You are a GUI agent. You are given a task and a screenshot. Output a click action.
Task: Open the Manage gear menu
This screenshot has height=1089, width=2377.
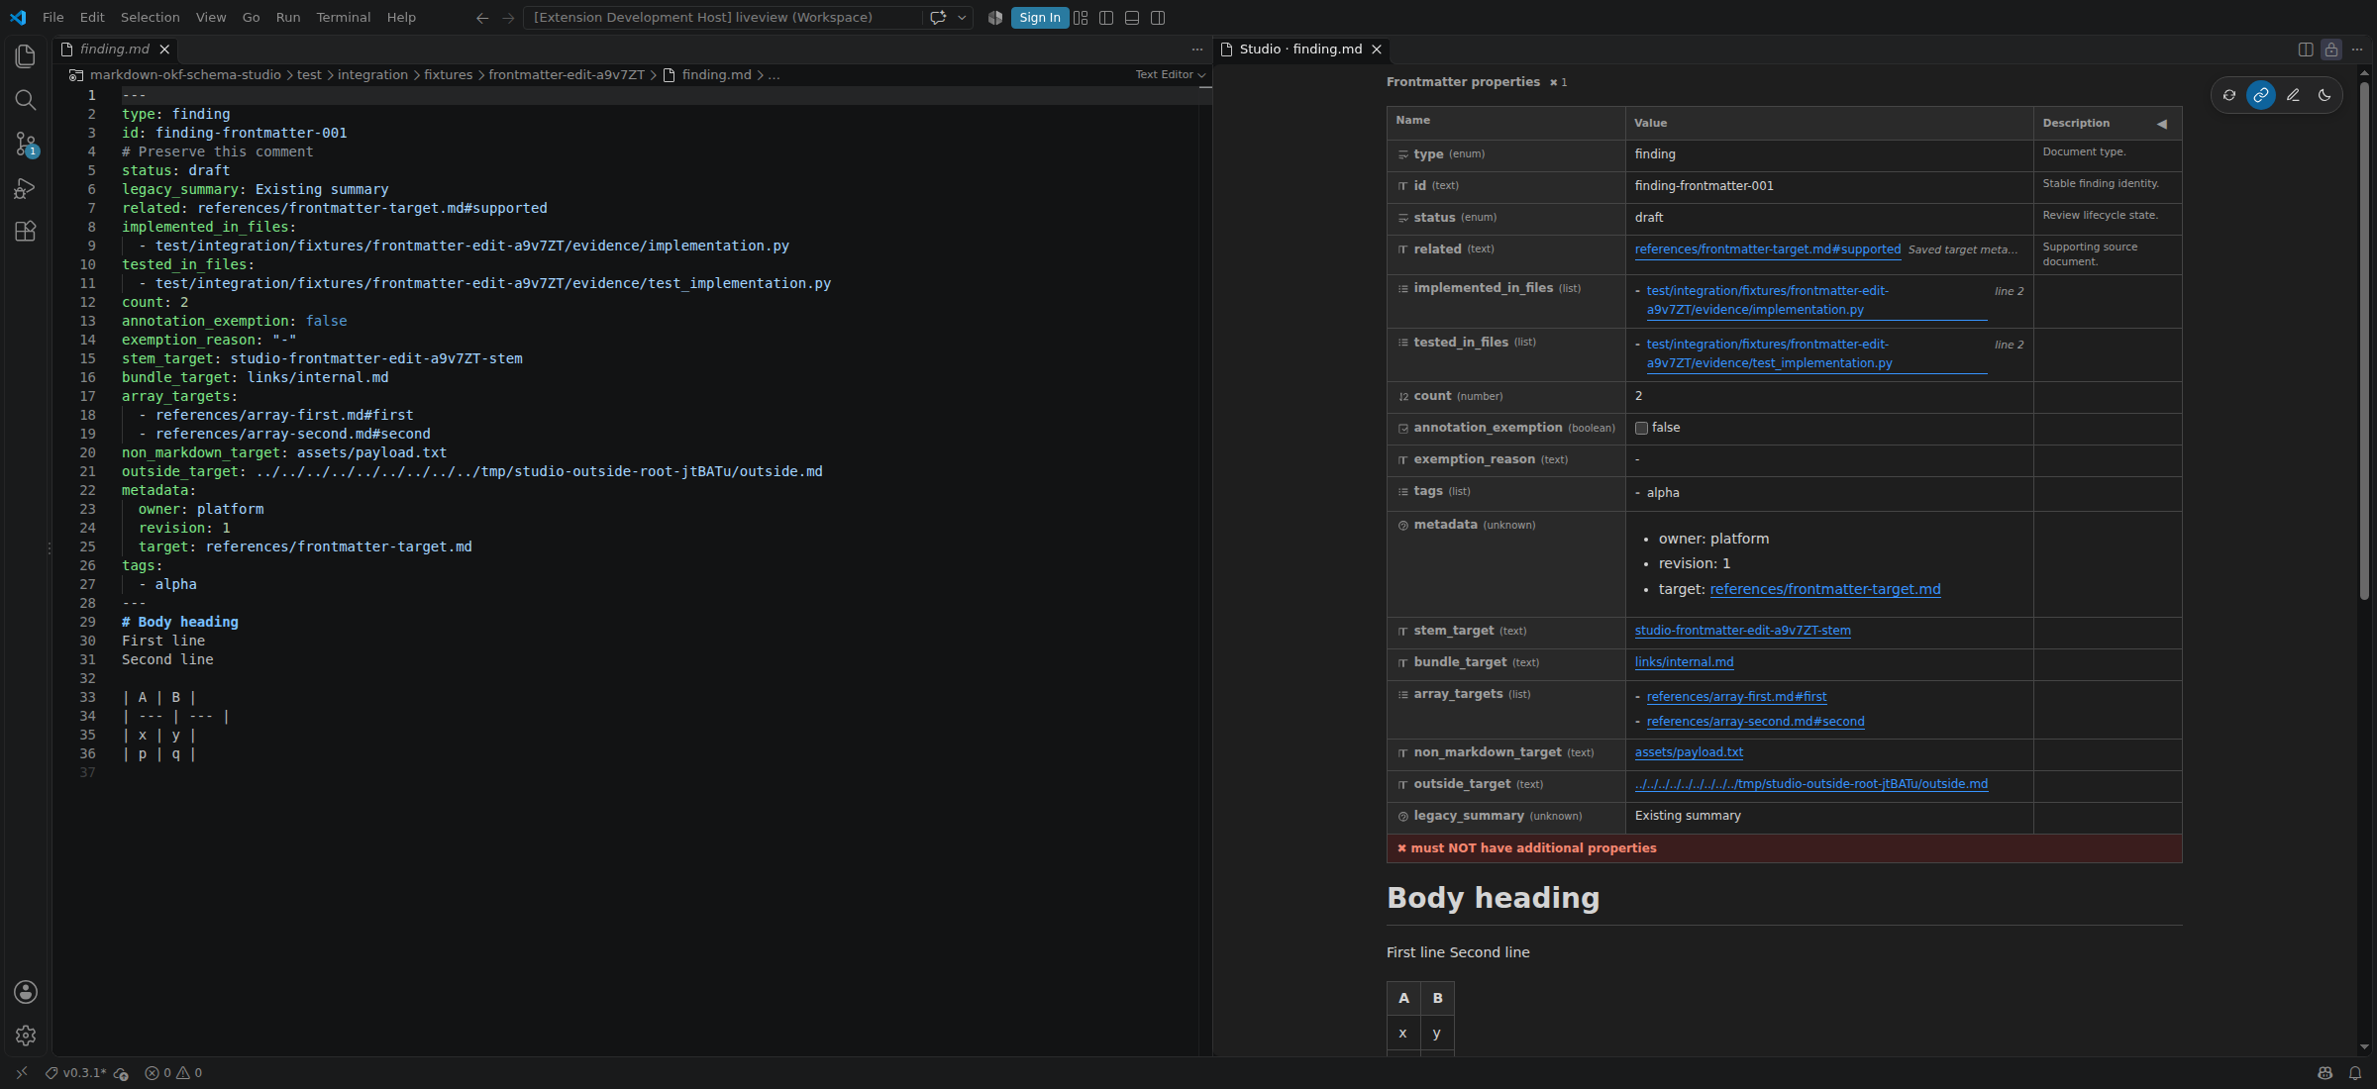(x=26, y=1036)
